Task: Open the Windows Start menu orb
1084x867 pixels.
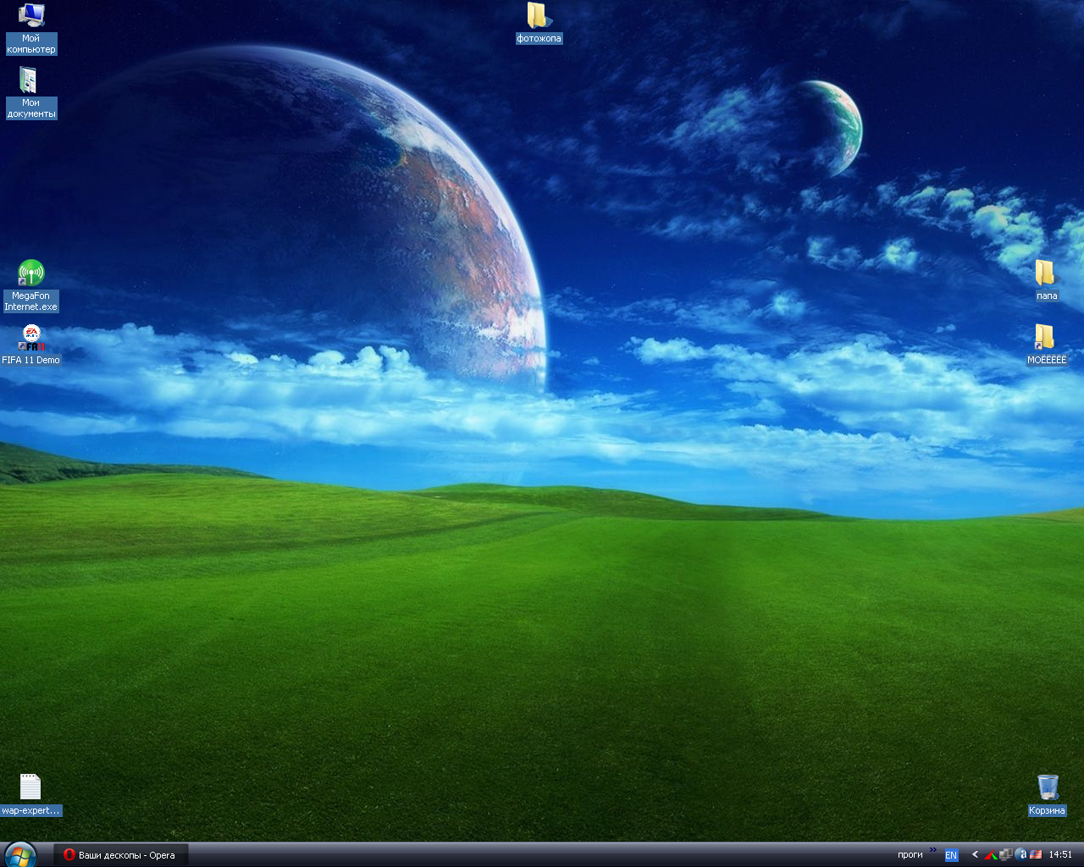Action: [19, 854]
